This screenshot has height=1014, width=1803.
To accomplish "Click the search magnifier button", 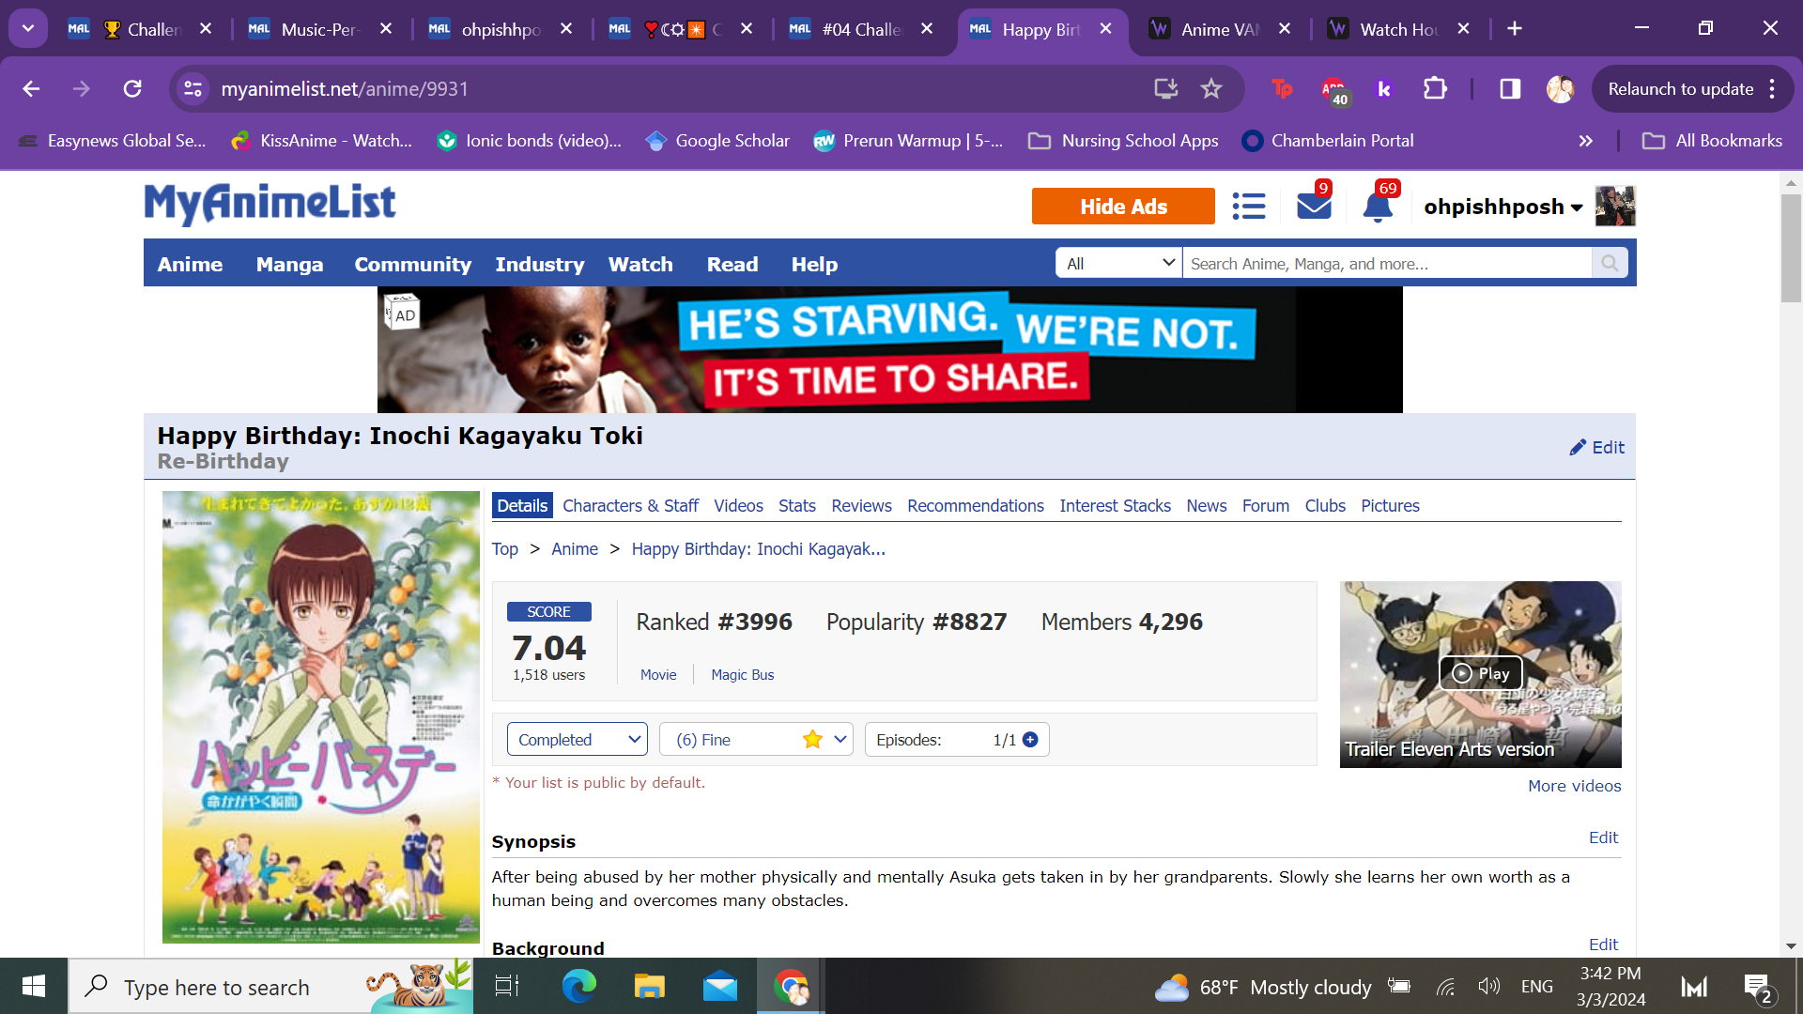I will [1610, 264].
